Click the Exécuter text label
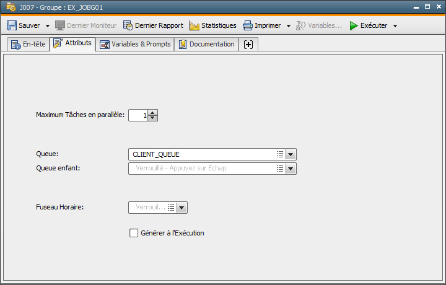 pyautogui.click(x=374, y=25)
